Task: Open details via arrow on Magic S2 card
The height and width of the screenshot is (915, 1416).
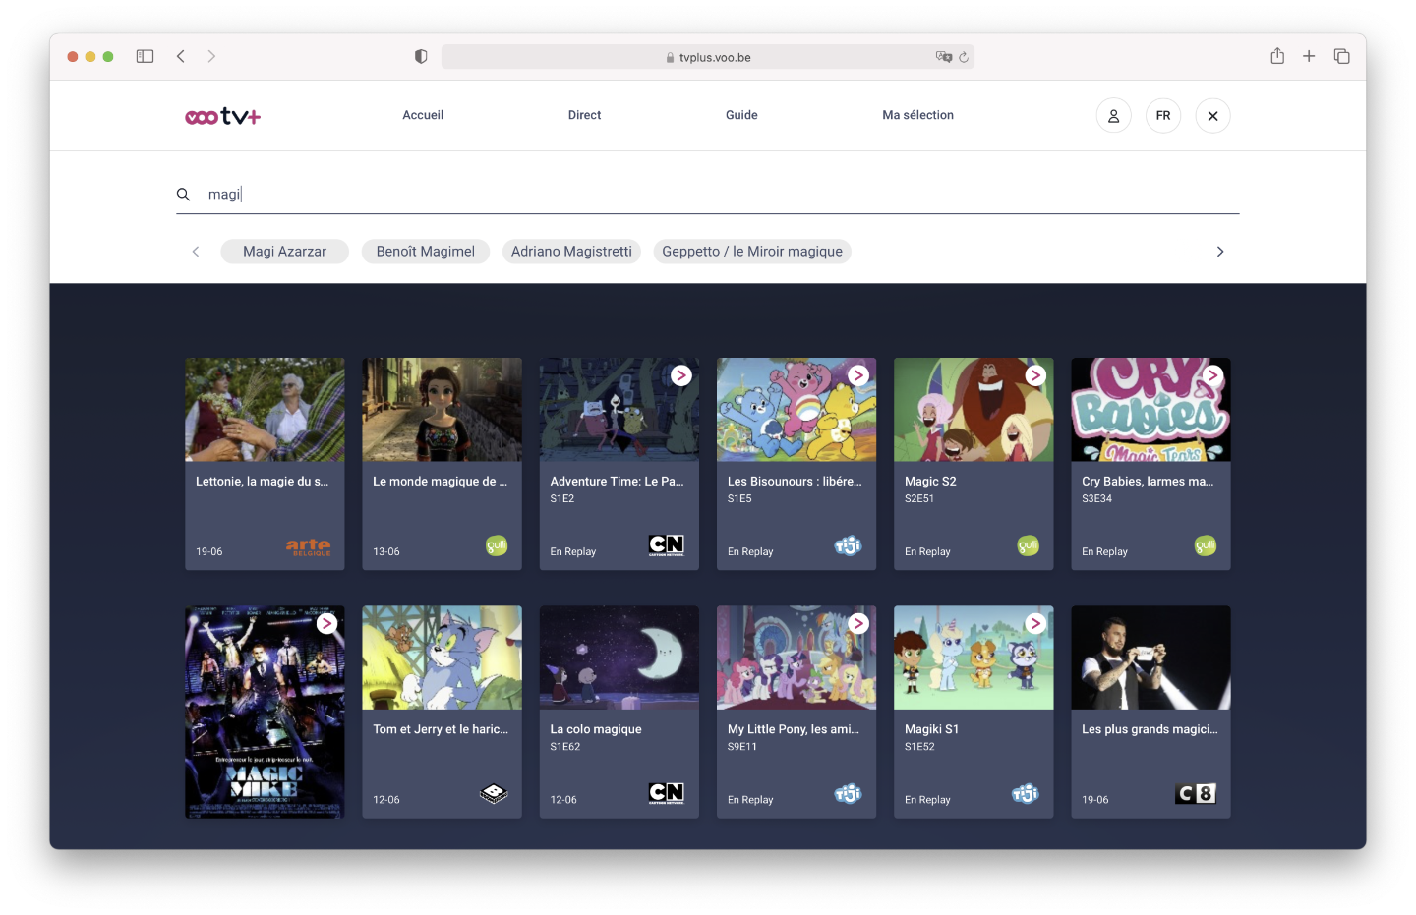Action: tap(1034, 374)
